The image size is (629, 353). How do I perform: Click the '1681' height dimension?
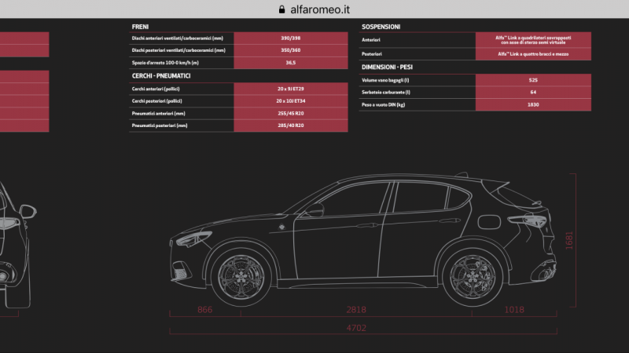(x=569, y=241)
